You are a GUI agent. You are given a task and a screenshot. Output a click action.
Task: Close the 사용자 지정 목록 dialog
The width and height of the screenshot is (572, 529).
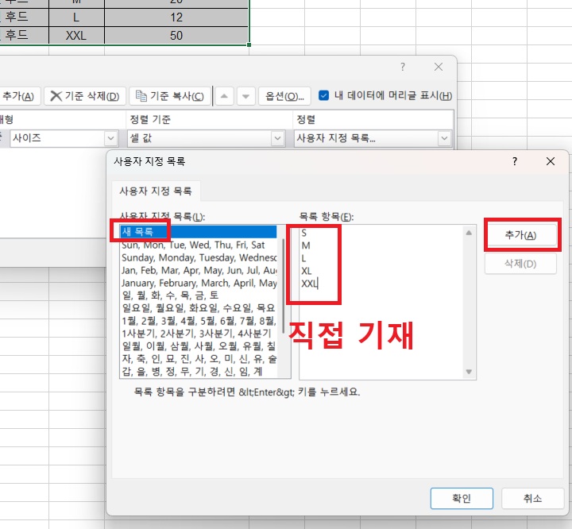(x=550, y=161)
